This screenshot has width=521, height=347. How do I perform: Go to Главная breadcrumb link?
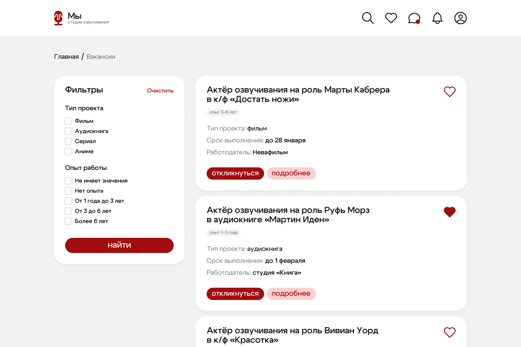pos(66,57)
